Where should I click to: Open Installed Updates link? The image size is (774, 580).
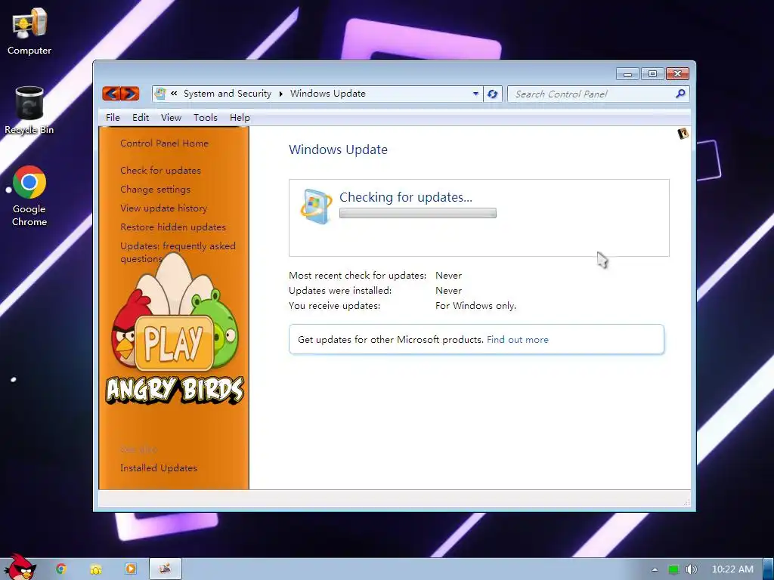click(x=159, y=468)
